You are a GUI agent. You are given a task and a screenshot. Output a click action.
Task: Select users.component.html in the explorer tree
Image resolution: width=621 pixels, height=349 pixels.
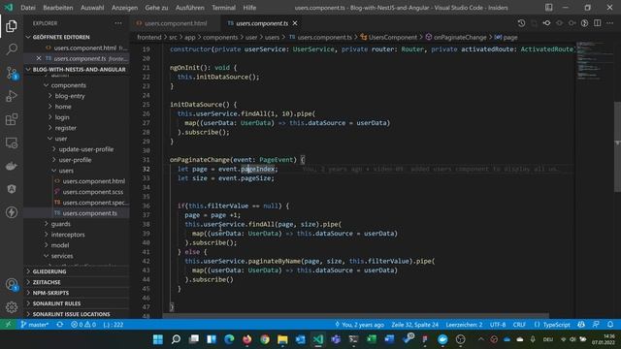coord(93,181)
